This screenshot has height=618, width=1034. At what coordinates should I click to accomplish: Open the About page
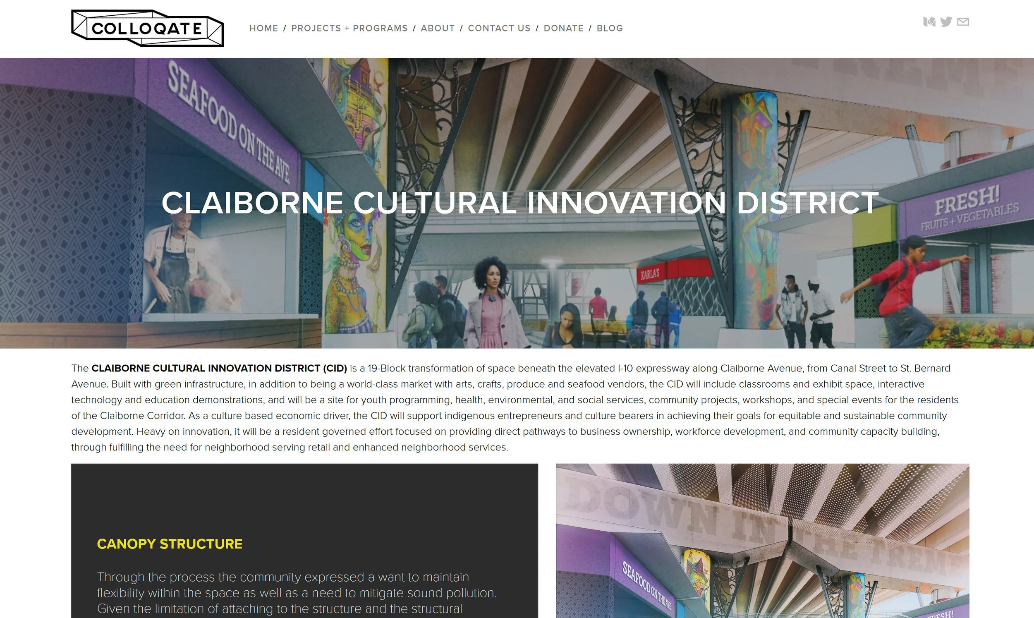(x=438, y=28)
